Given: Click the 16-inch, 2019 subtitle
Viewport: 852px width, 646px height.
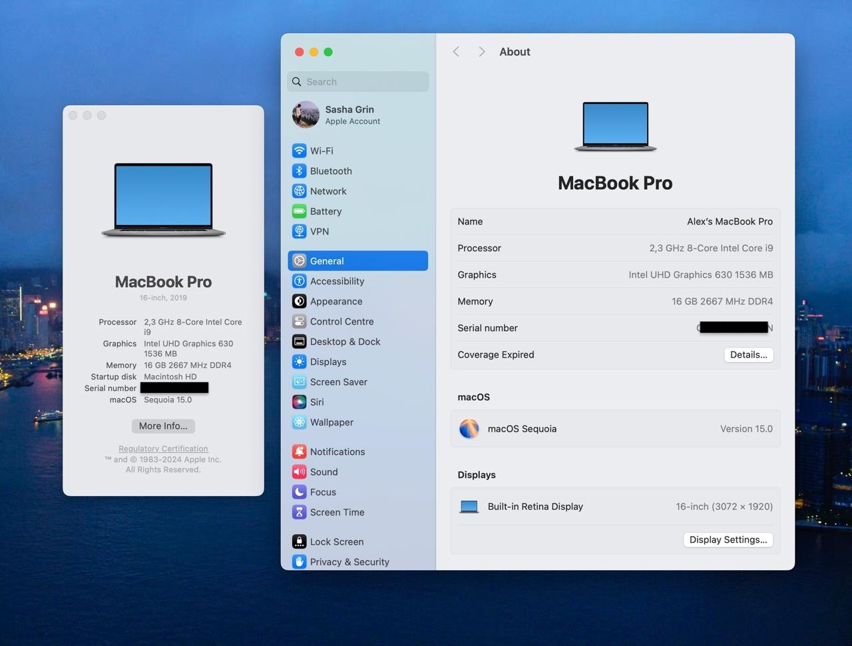Looking at the screenshot, I should coord(163,298).
